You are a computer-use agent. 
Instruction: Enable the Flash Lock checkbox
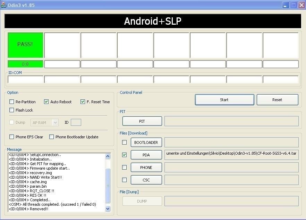[x=12, y=110]
